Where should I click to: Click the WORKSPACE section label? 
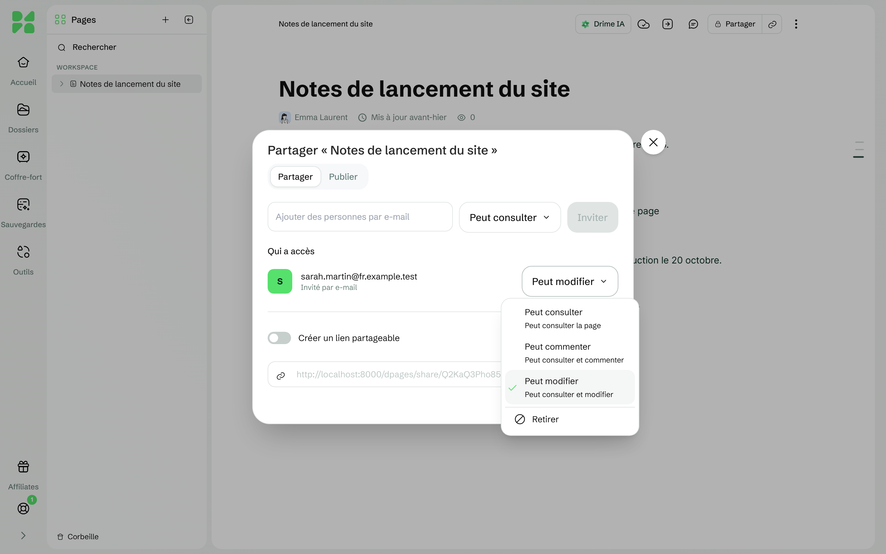pyautogui.click(x=77, y=67)
